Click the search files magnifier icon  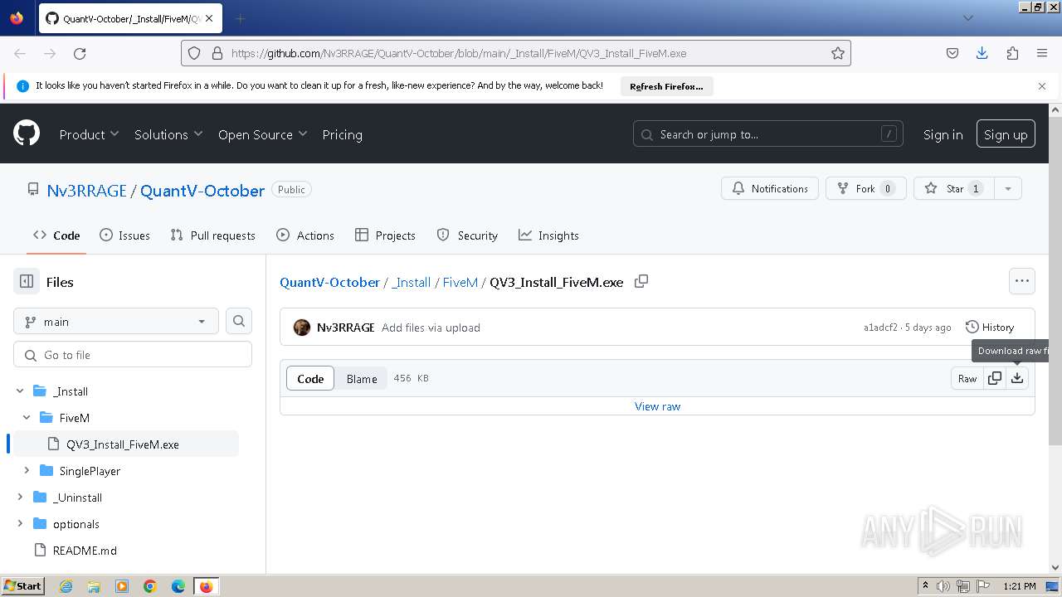point(239,322)
